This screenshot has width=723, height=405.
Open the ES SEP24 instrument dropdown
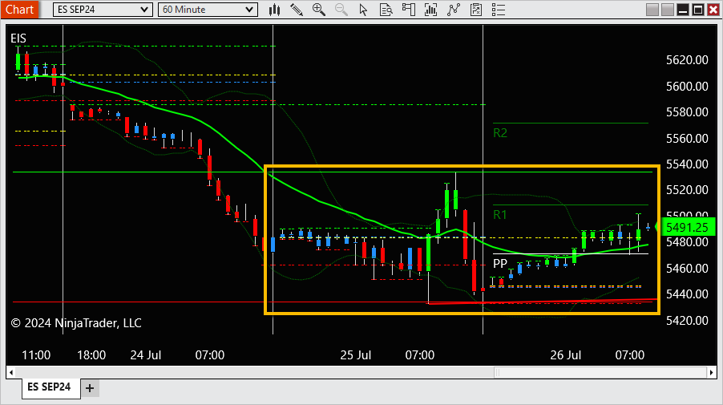coord(103,10)
